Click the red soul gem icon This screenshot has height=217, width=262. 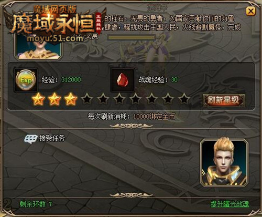123,80
